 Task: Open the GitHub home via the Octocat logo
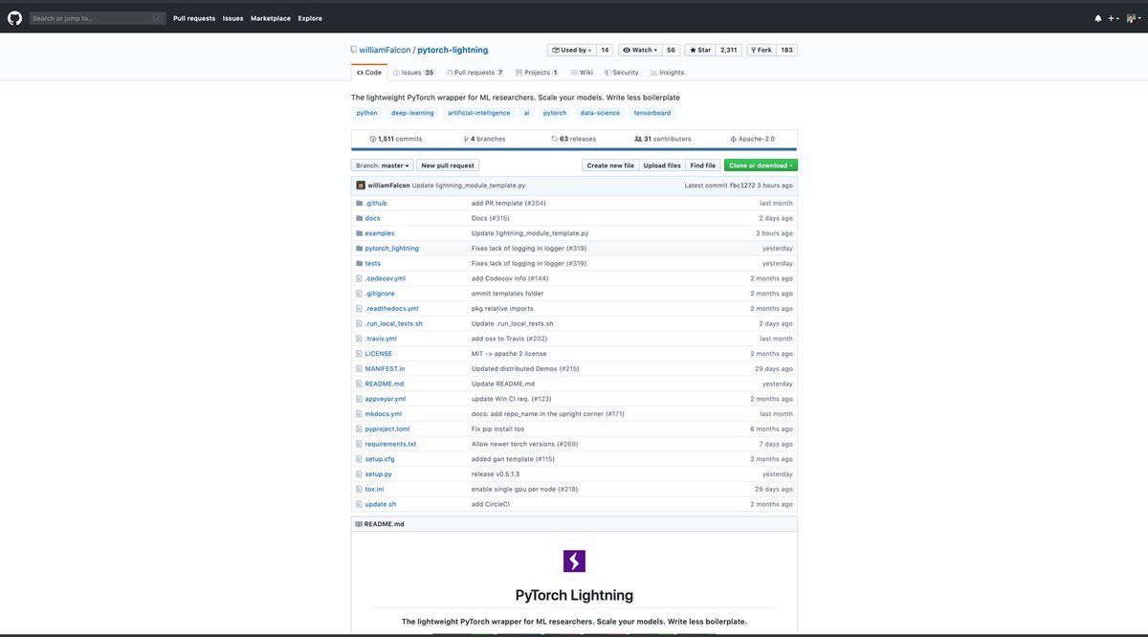(x=14, y=17)
